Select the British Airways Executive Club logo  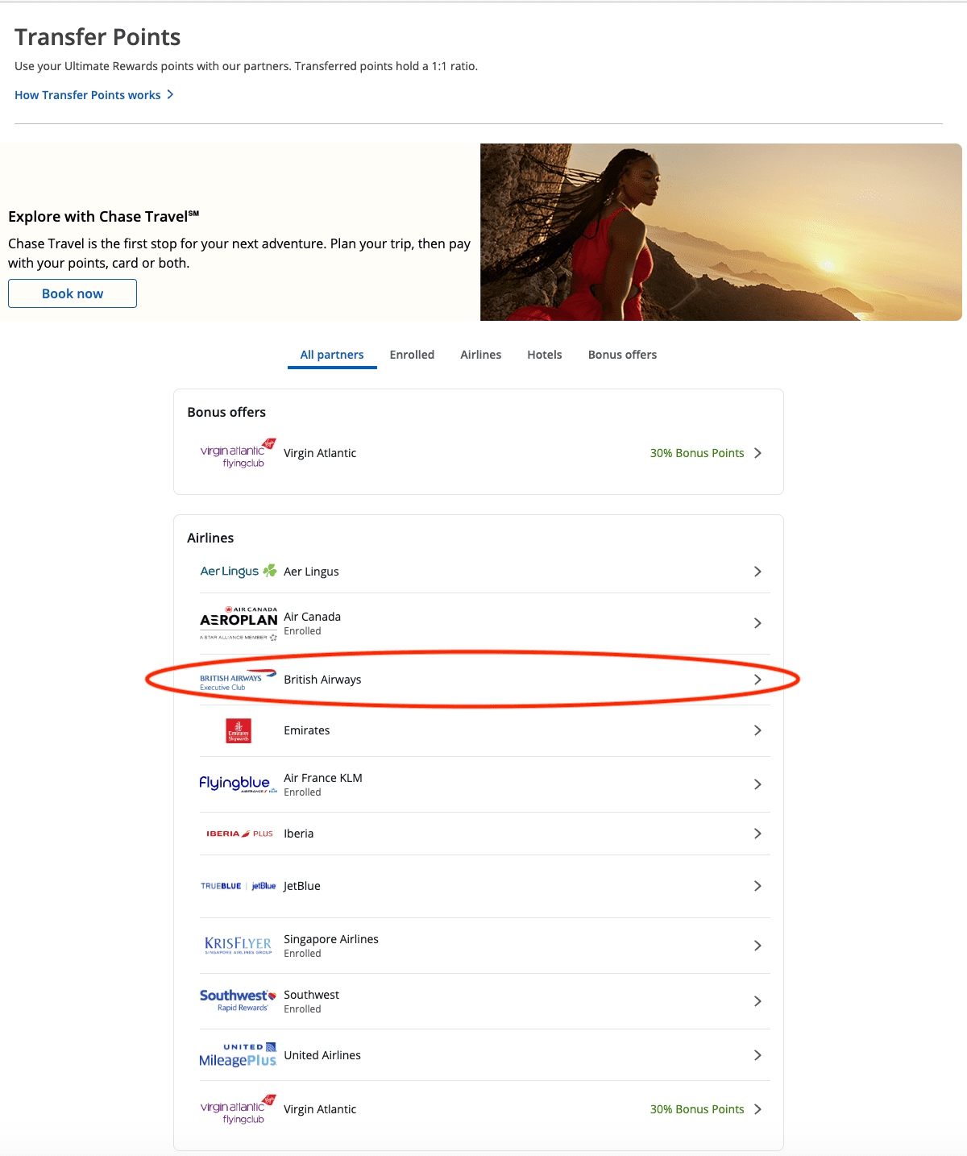click(239, 680)
